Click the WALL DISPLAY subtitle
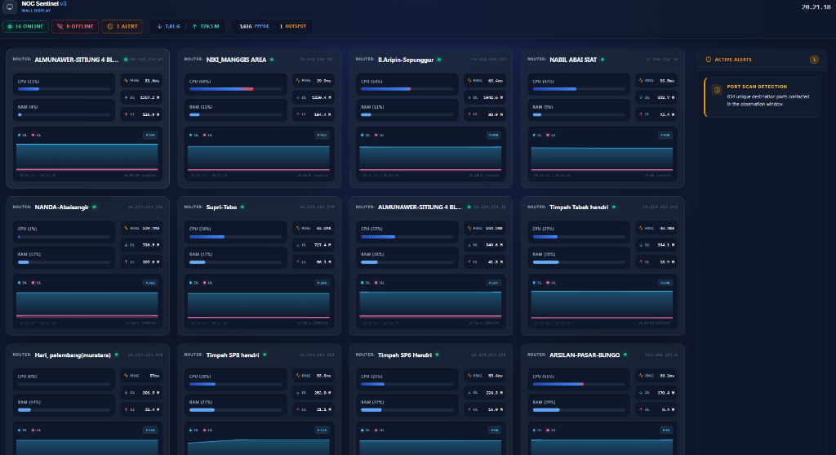The height and width of the screenshot is (455, 836). pyautogui.click(x=36, y=11)
